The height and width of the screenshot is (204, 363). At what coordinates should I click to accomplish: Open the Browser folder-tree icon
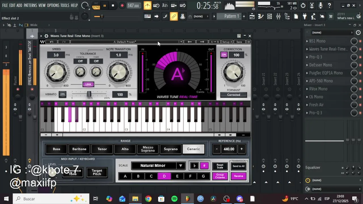287,16
